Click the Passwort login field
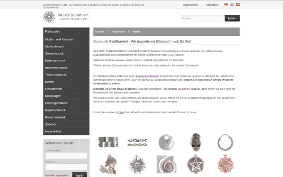The image size is (283, 177). click(x=66, y=167)
